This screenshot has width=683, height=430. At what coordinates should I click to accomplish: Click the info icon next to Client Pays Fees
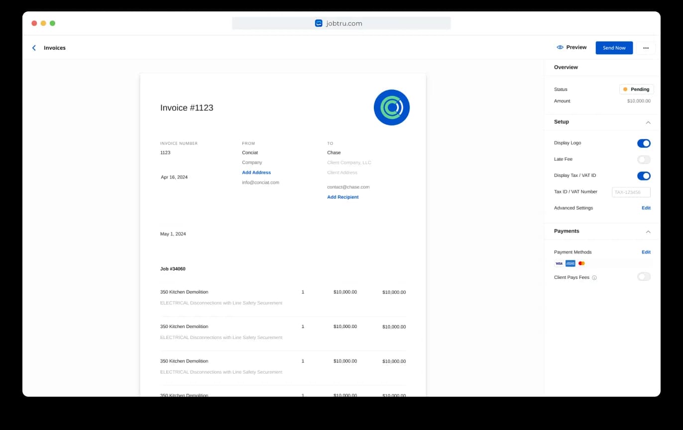594,278
